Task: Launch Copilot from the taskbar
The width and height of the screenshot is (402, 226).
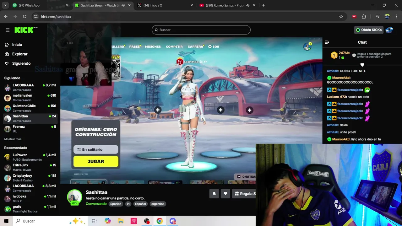Action: pos(108,221)
